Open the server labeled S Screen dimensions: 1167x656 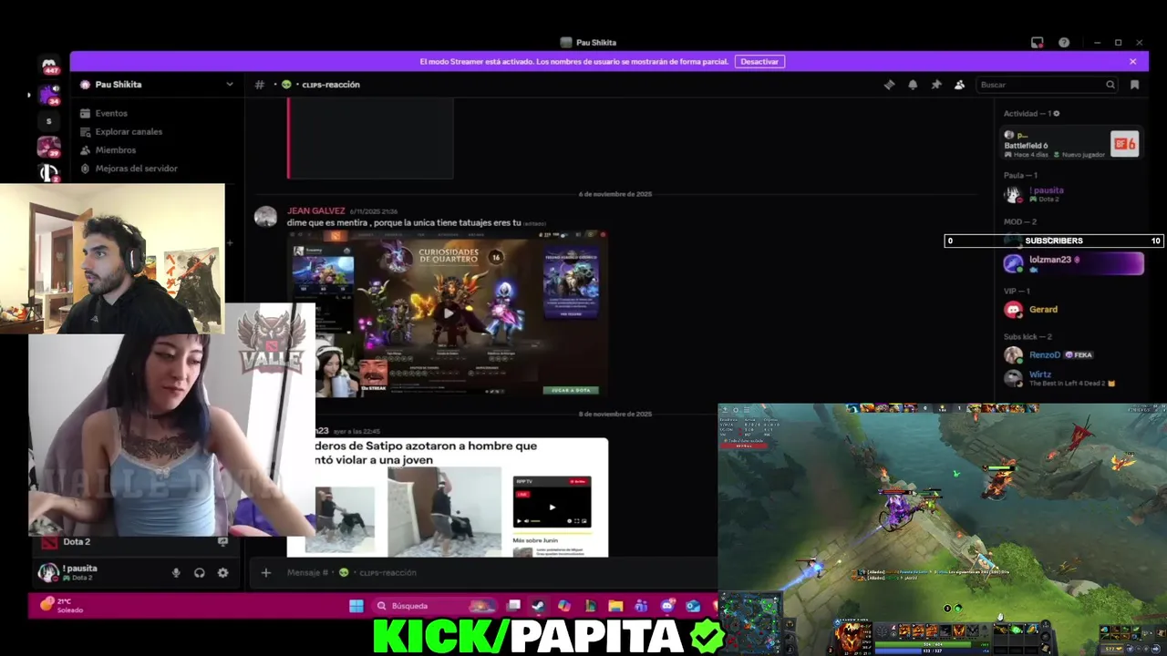tap(48, 121)
